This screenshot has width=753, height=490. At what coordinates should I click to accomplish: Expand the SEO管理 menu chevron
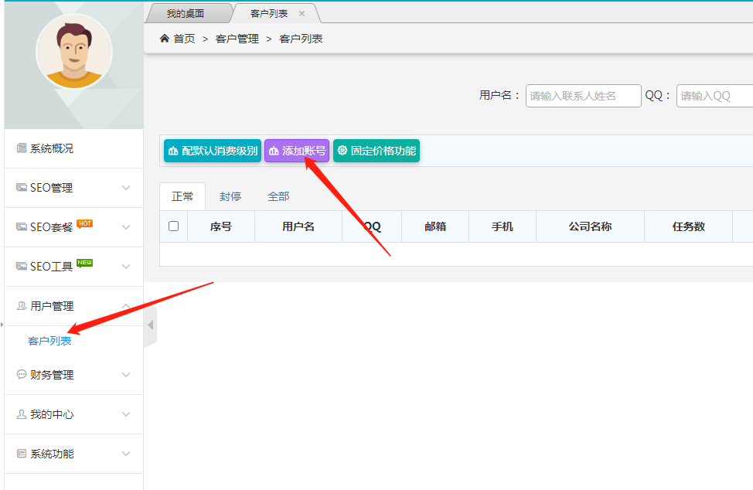(126, 188)
